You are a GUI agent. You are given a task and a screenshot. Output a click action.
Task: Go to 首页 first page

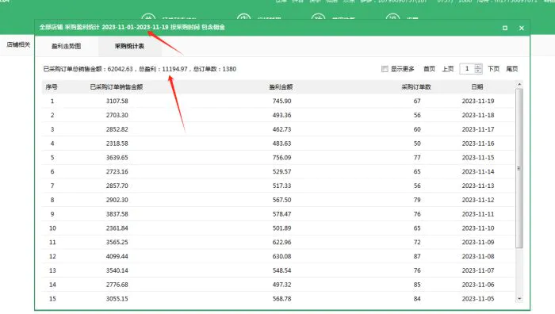[x=429, y=69]
